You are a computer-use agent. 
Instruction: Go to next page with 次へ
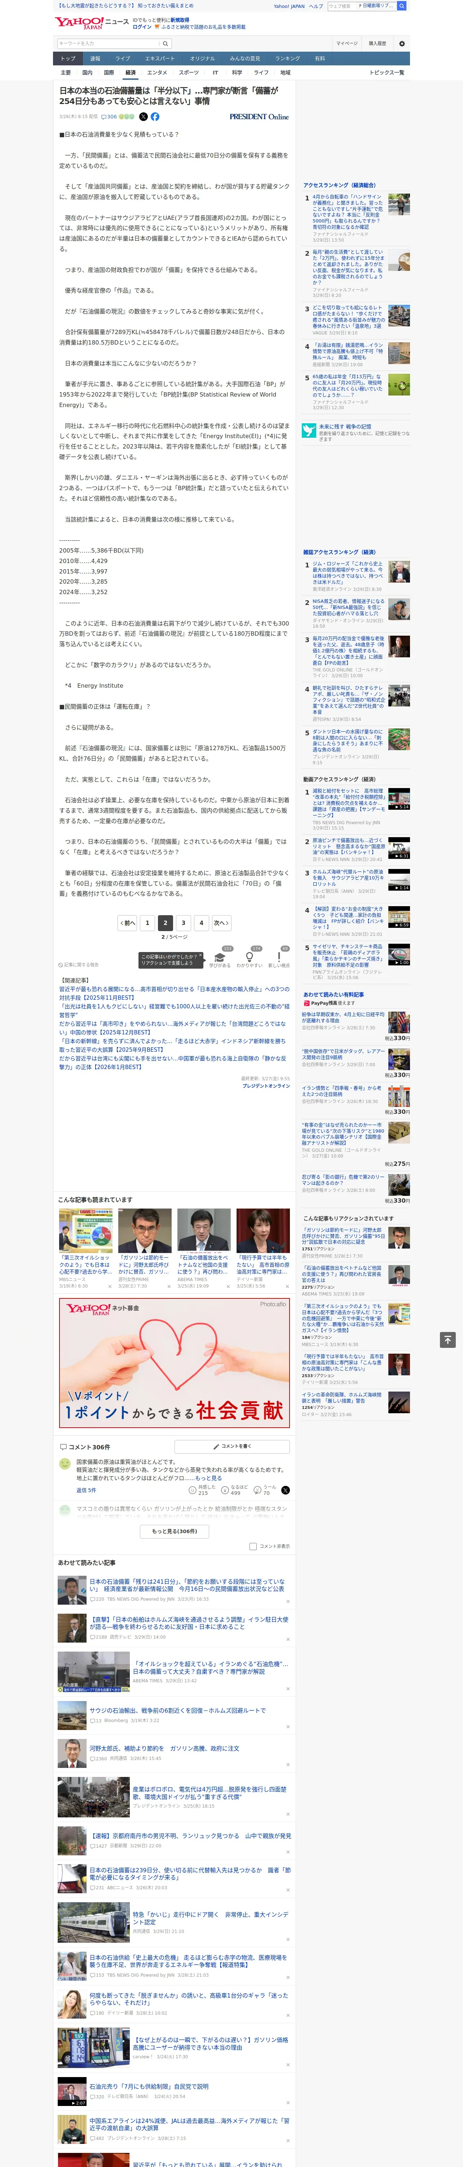[221, 923]
